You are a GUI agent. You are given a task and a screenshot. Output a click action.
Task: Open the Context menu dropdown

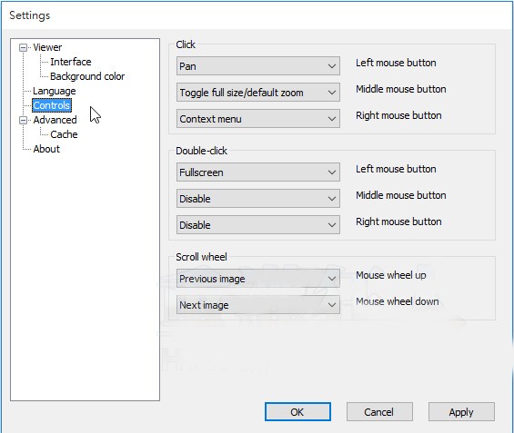(258, 119)
